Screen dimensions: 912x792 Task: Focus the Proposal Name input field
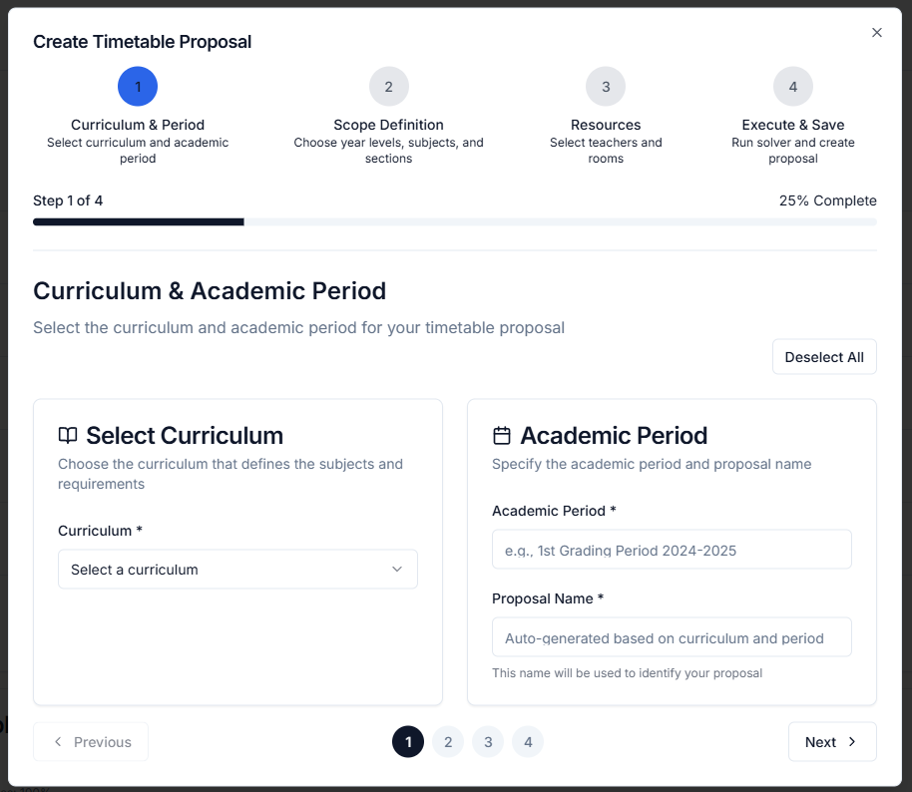[x=672, y=637]
